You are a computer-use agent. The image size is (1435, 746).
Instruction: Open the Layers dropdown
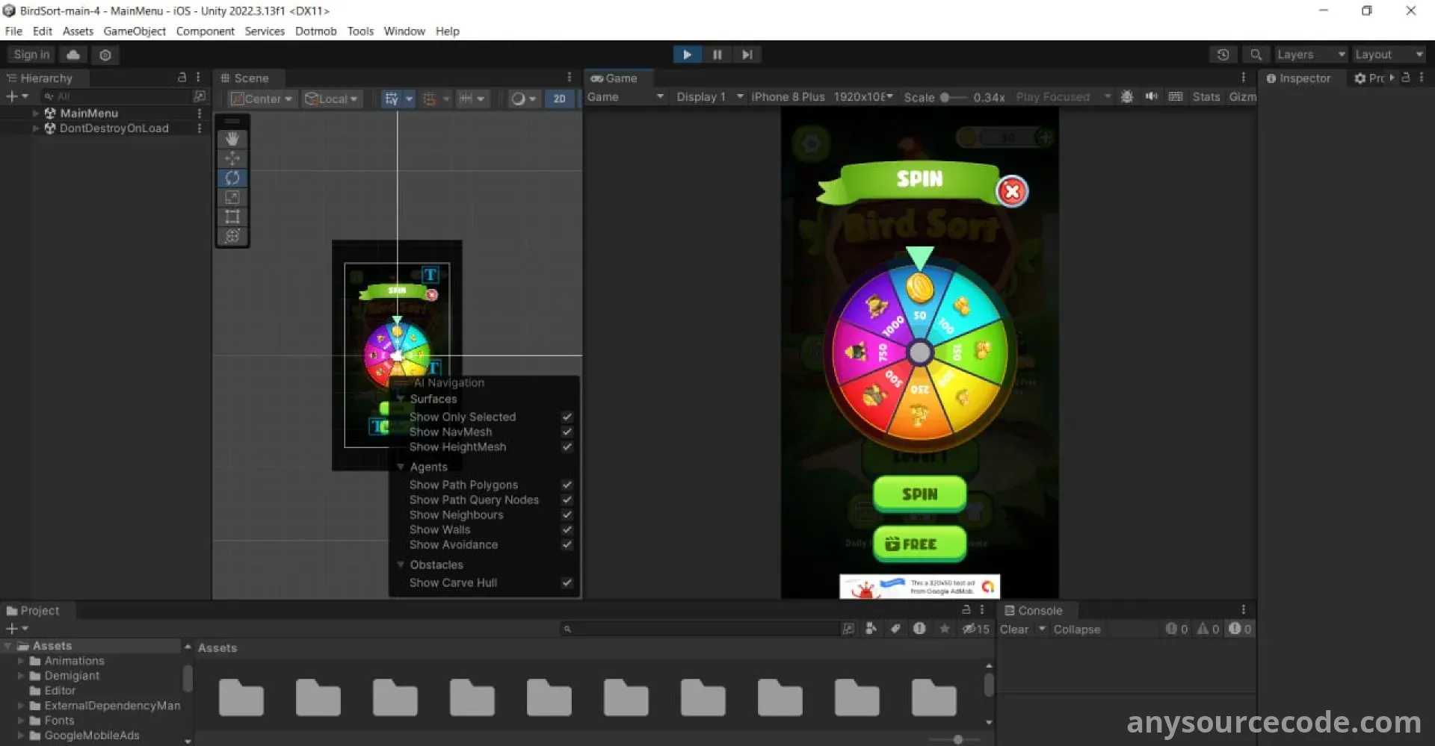click(1310, 55)
